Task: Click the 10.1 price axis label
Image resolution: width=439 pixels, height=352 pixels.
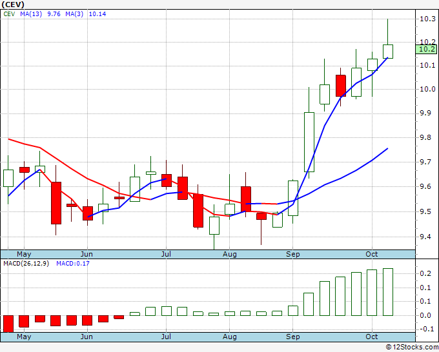Action: [427, 65]
